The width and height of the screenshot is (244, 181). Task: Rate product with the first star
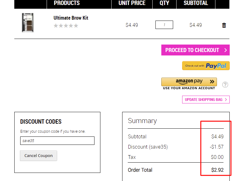[56, 26]
